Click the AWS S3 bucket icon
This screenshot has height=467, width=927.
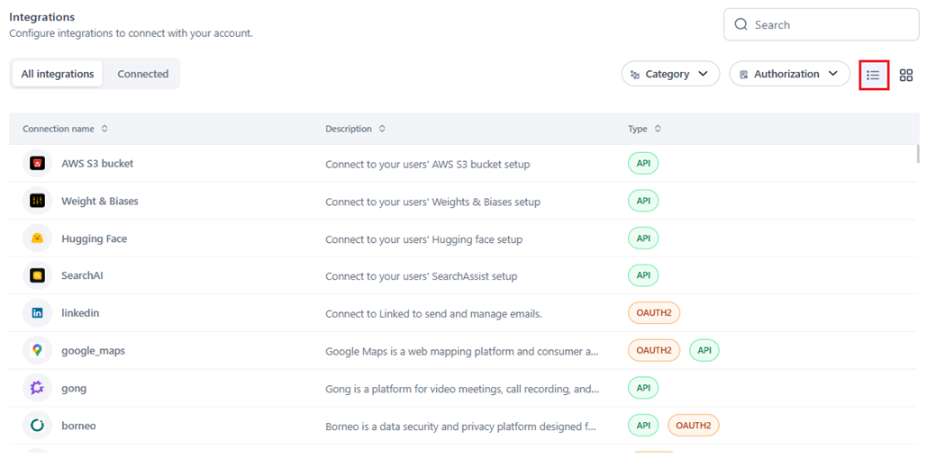tap(38, 164)
